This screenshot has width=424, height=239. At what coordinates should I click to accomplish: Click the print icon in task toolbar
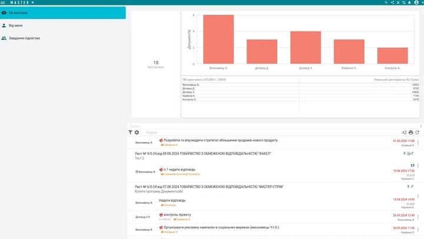pos(411,133)
